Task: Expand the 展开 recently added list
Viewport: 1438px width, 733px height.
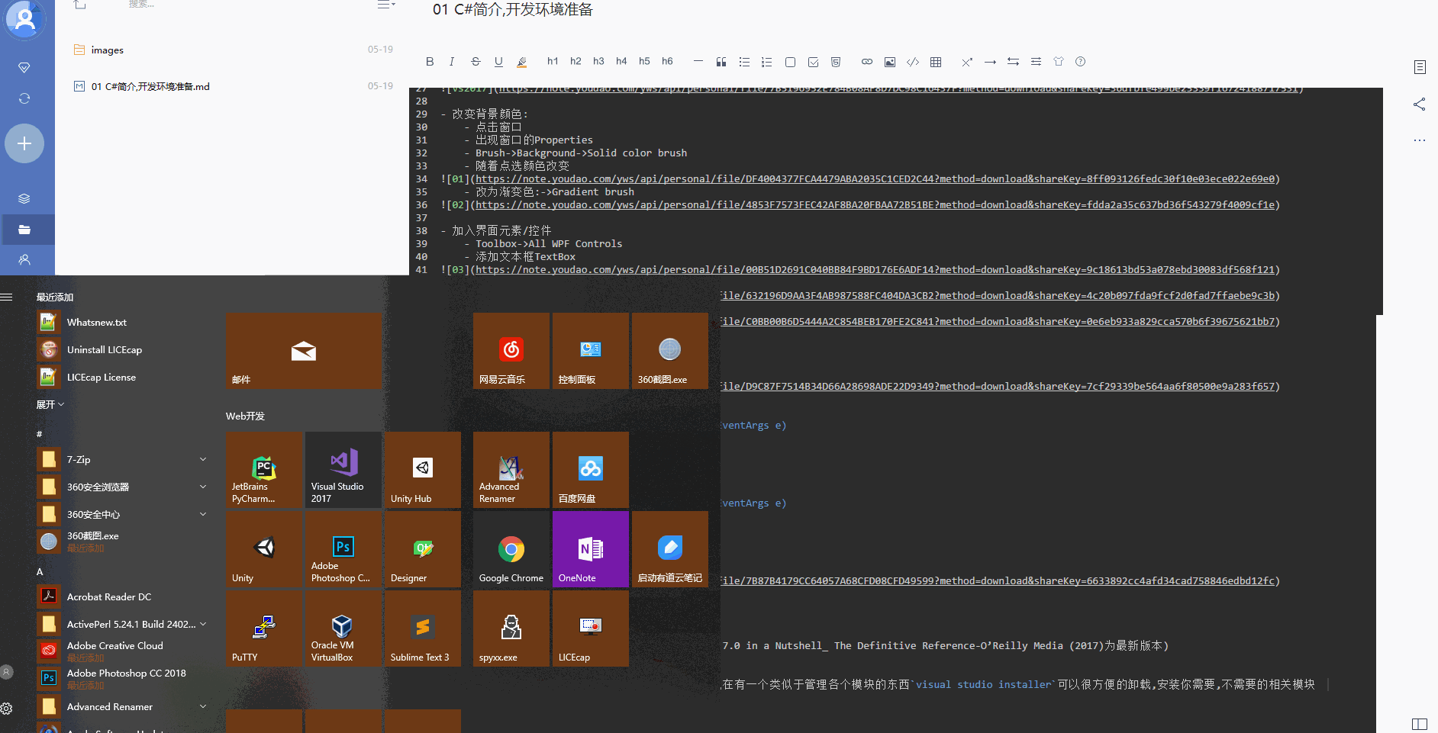Action: [50, 404]
